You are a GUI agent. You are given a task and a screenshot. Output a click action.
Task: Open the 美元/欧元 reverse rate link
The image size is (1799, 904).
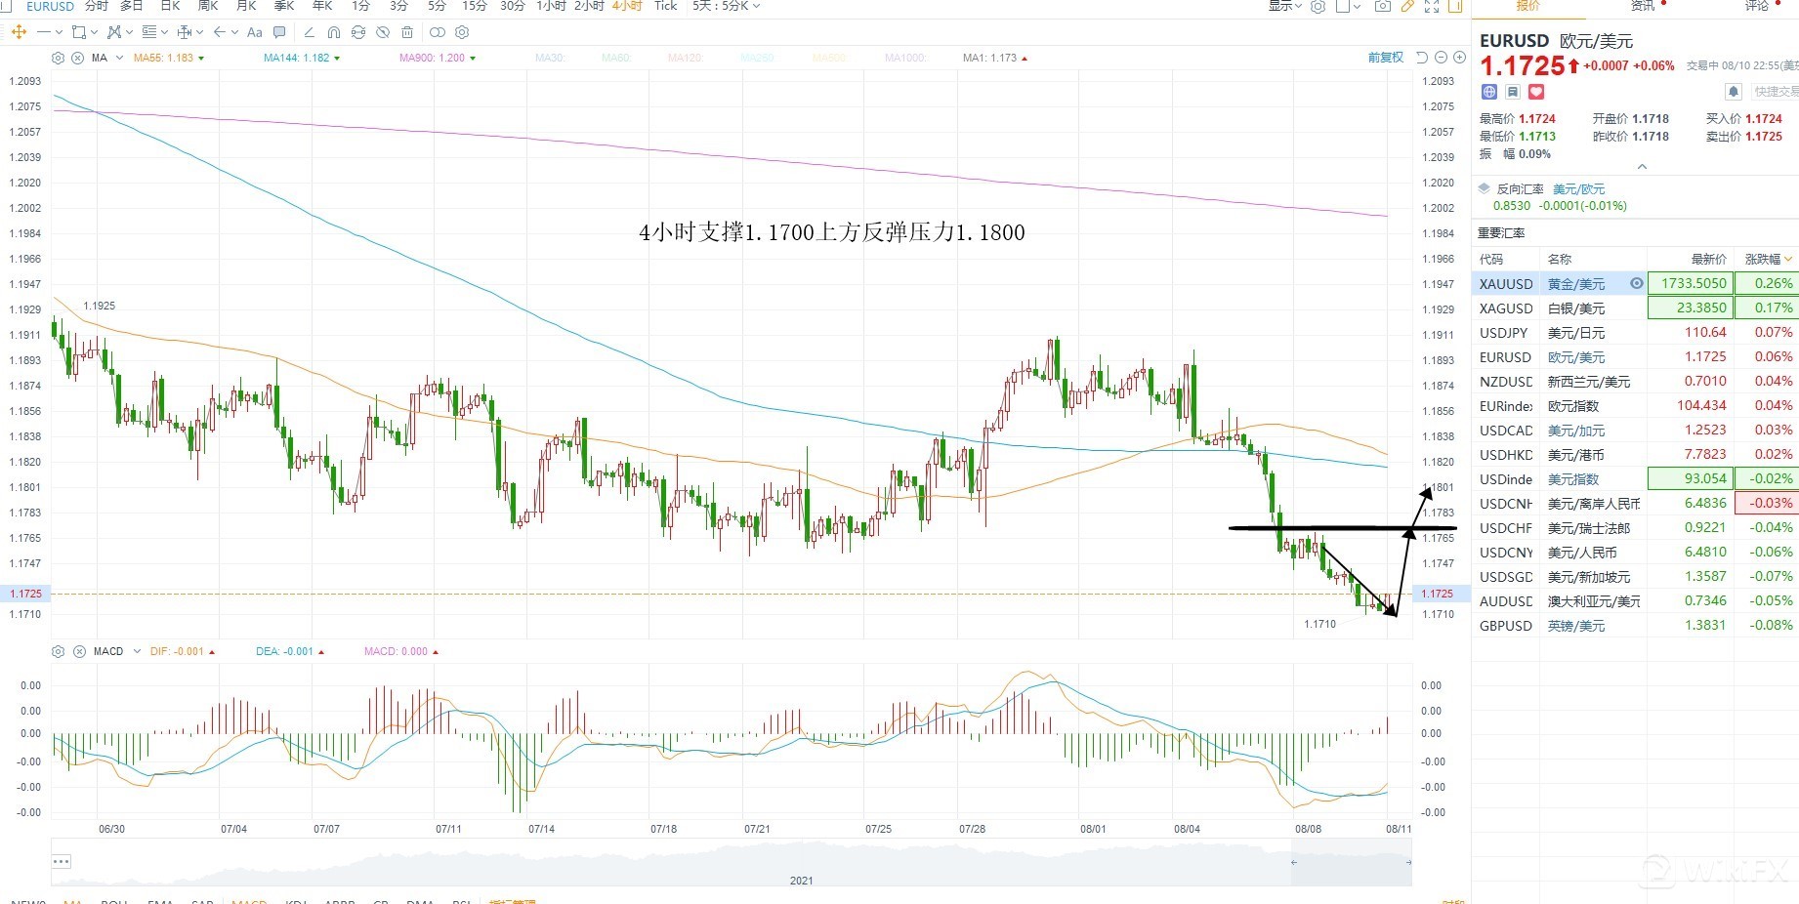1578,189
